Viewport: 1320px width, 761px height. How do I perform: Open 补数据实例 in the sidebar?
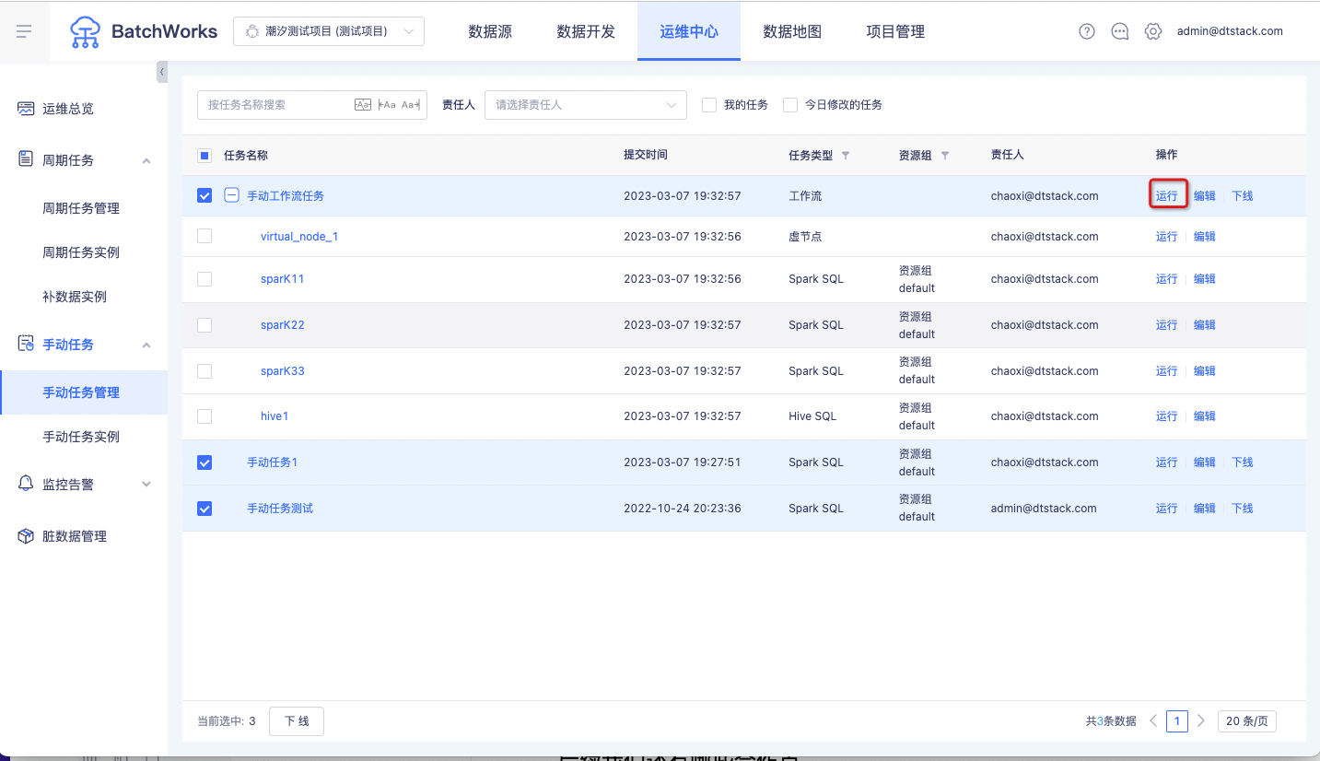[75, 297]
